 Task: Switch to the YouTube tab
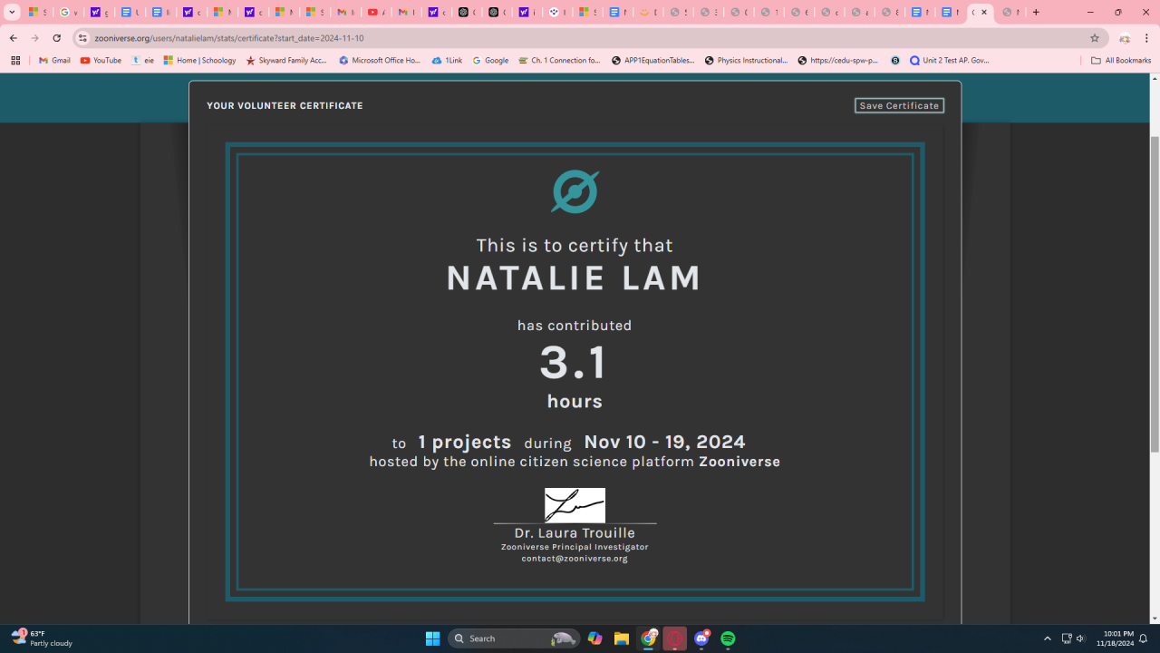pyautogui.click(x=375, y=13)
